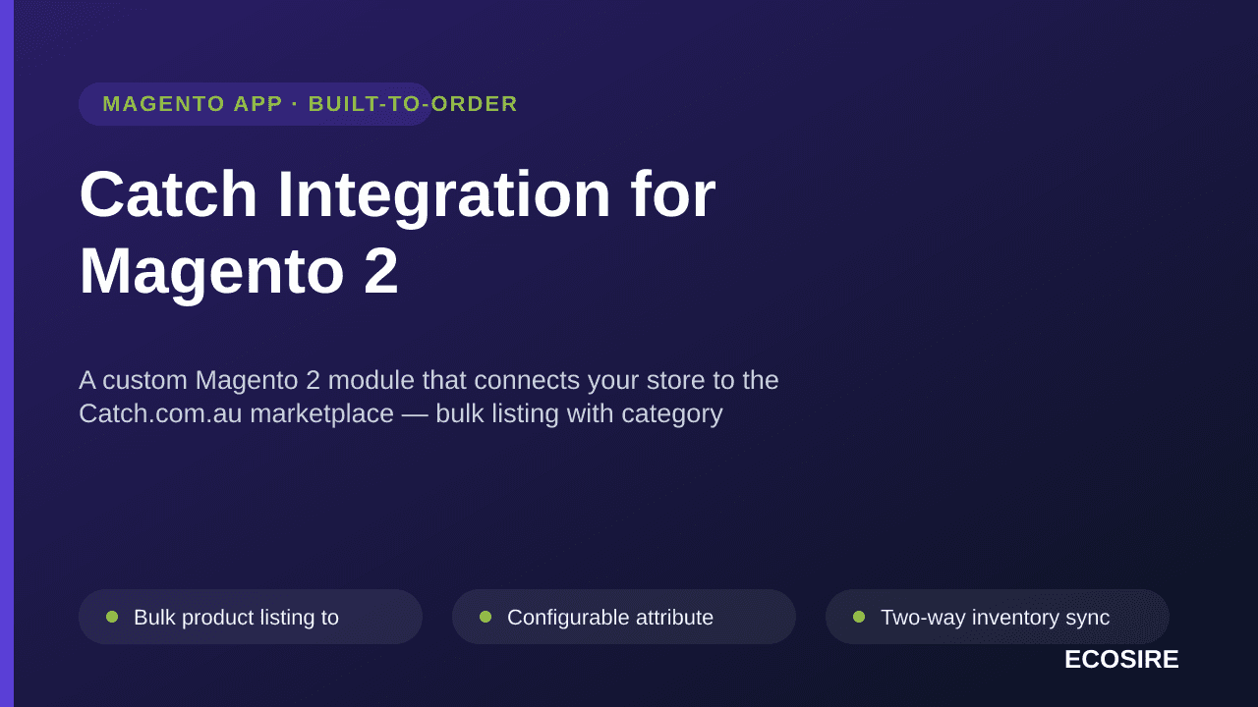Click the description paragraph starting 'A custom Magento 2 module'

429,397
